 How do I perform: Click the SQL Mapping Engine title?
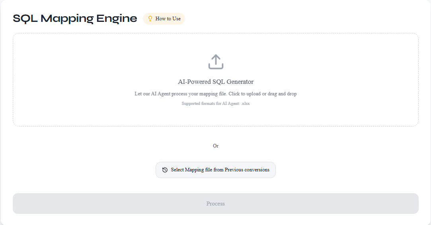[75, 19]
